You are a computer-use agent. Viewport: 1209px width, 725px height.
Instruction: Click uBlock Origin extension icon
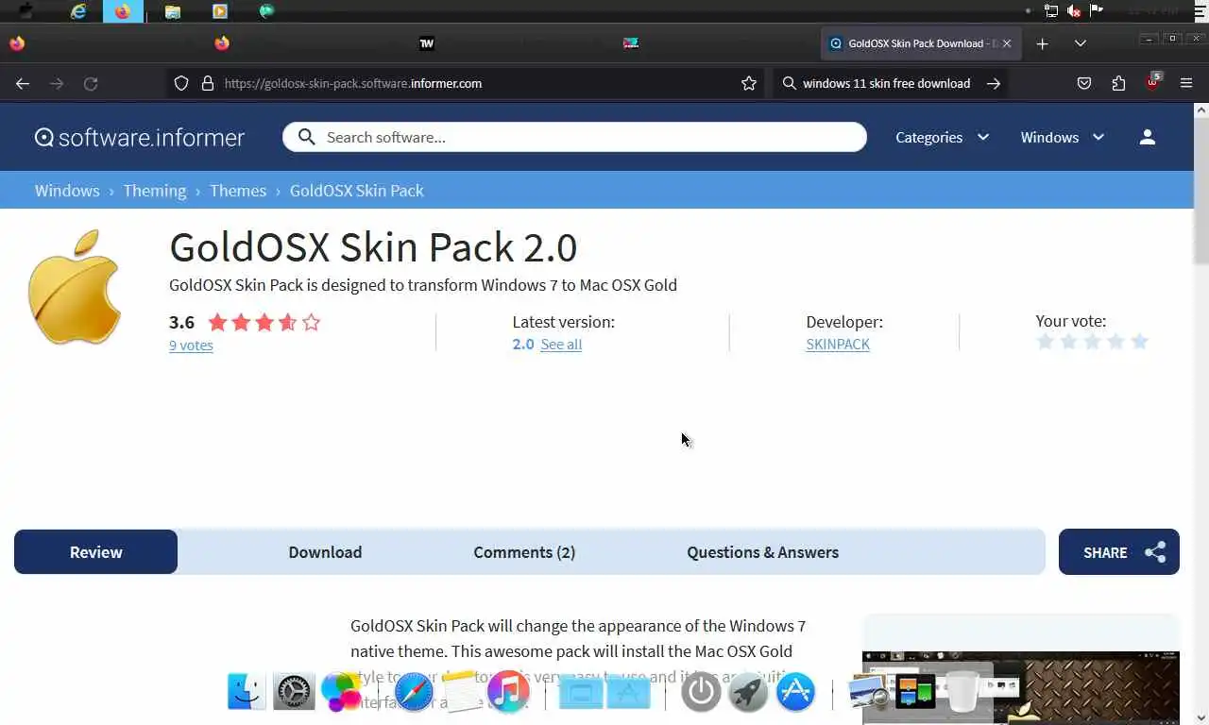tap(1152, 82)
